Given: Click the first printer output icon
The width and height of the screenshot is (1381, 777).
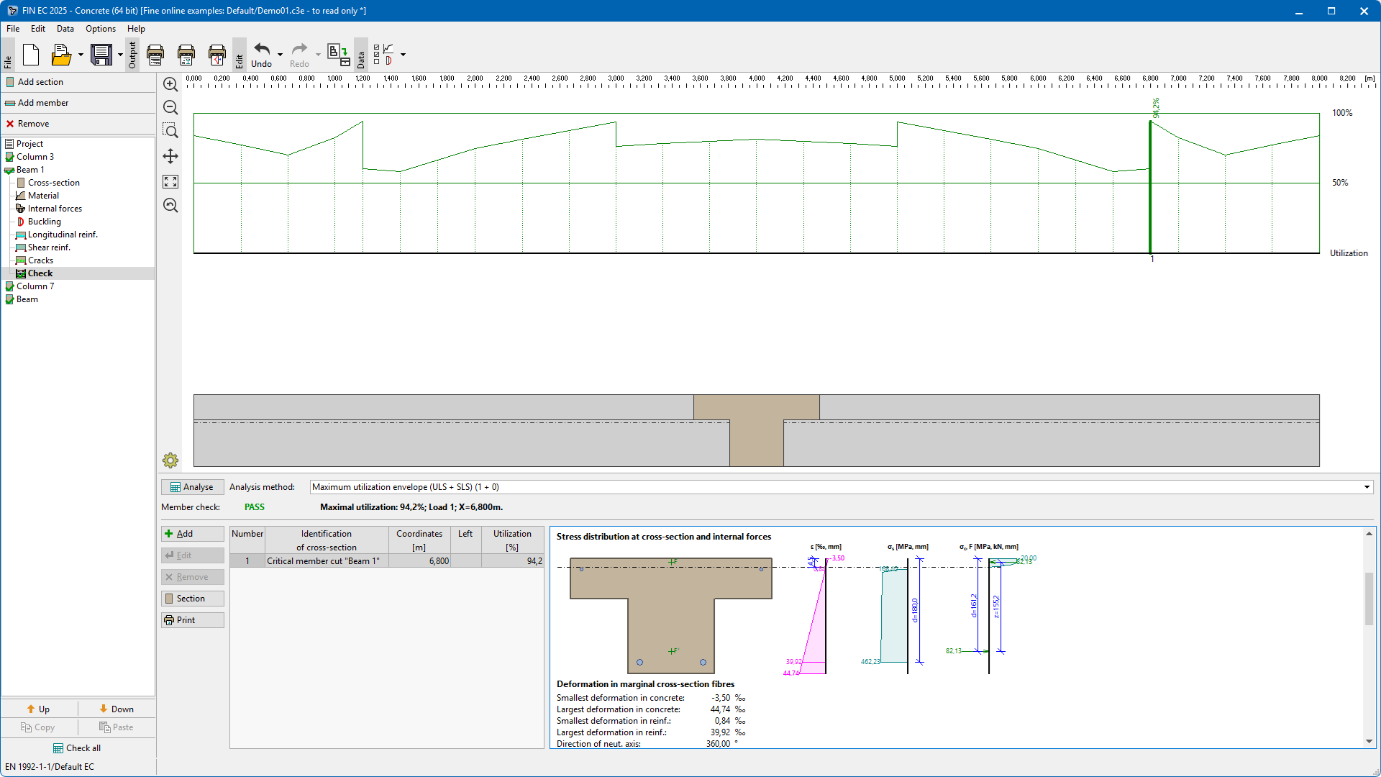Looking at the screenshot, I should click(155, 55).
